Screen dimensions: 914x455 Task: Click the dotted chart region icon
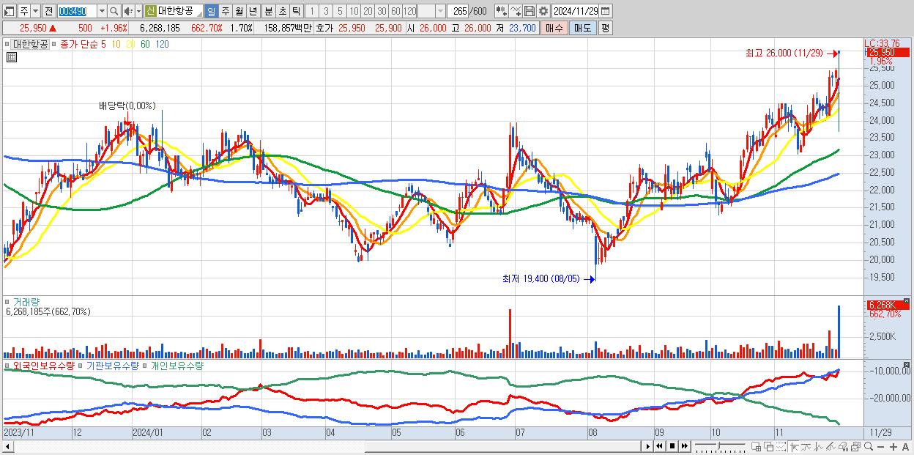pyautogui.click(x=781, y=446)
